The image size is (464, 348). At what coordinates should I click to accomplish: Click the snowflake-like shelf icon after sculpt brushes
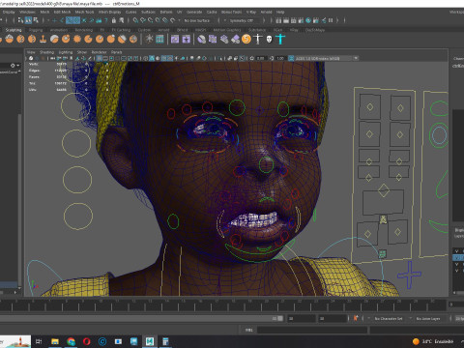coord(149,40)
